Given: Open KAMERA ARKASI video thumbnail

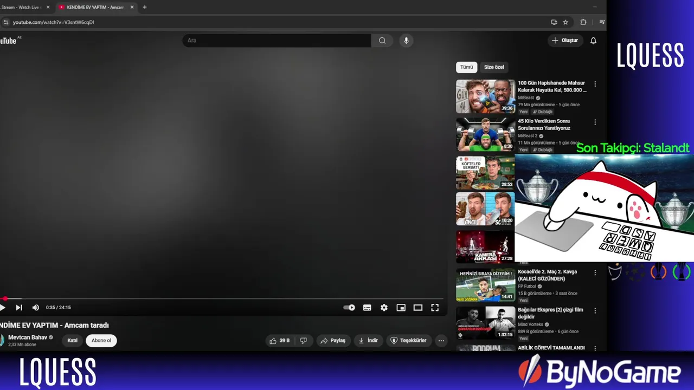Looking at the screenshot, I should [485, 246].
